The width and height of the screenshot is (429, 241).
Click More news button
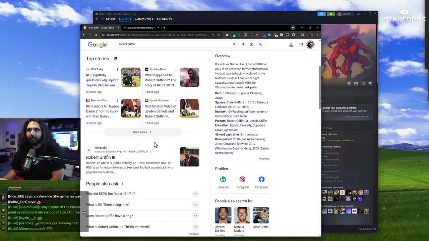pyautogui.click(x=142, y=132)
